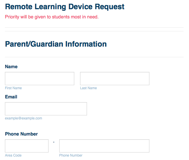Focus the Last Name text box
Screen dimensions: 189x160
pyautogui.click(x=114, y=79)
